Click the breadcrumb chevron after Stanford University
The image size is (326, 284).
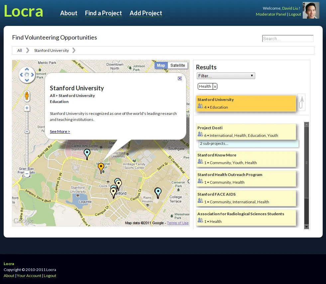pos(74,50)
